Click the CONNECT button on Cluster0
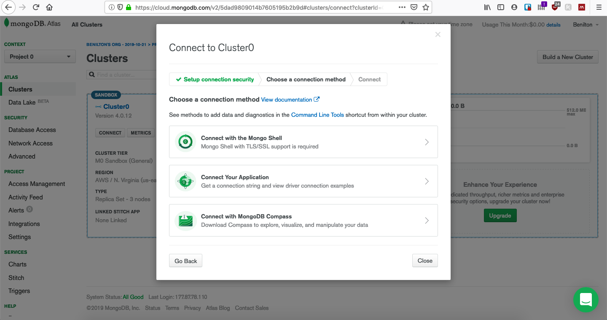The image size is (607, 320). pos(110,133)
